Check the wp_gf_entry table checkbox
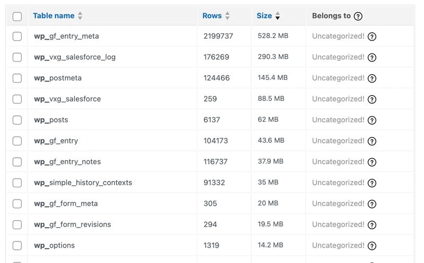The width and height of the screenshot is (424, 263). tap(17, 141)
